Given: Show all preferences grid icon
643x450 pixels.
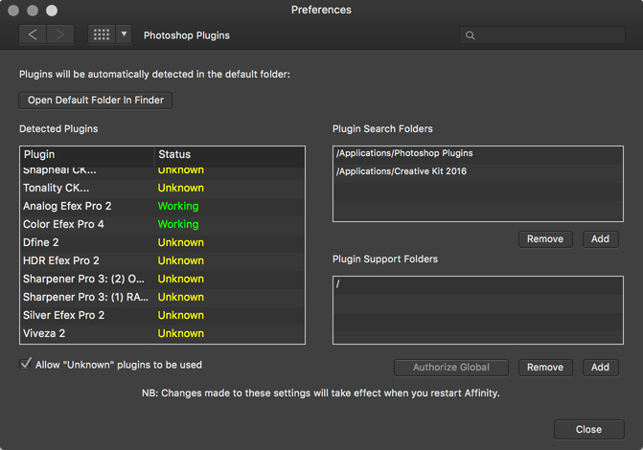Looking at the screenshot, I should pos(102,34).
